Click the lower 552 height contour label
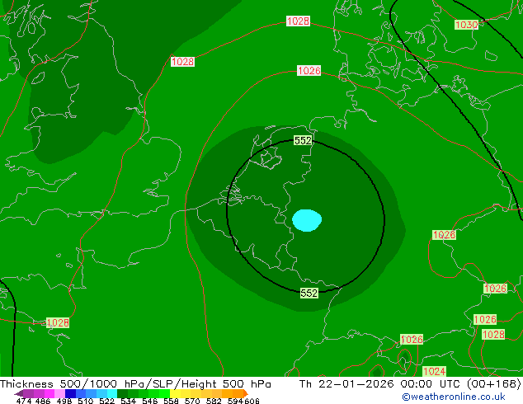Screen dimensions: 523x404 309,293
